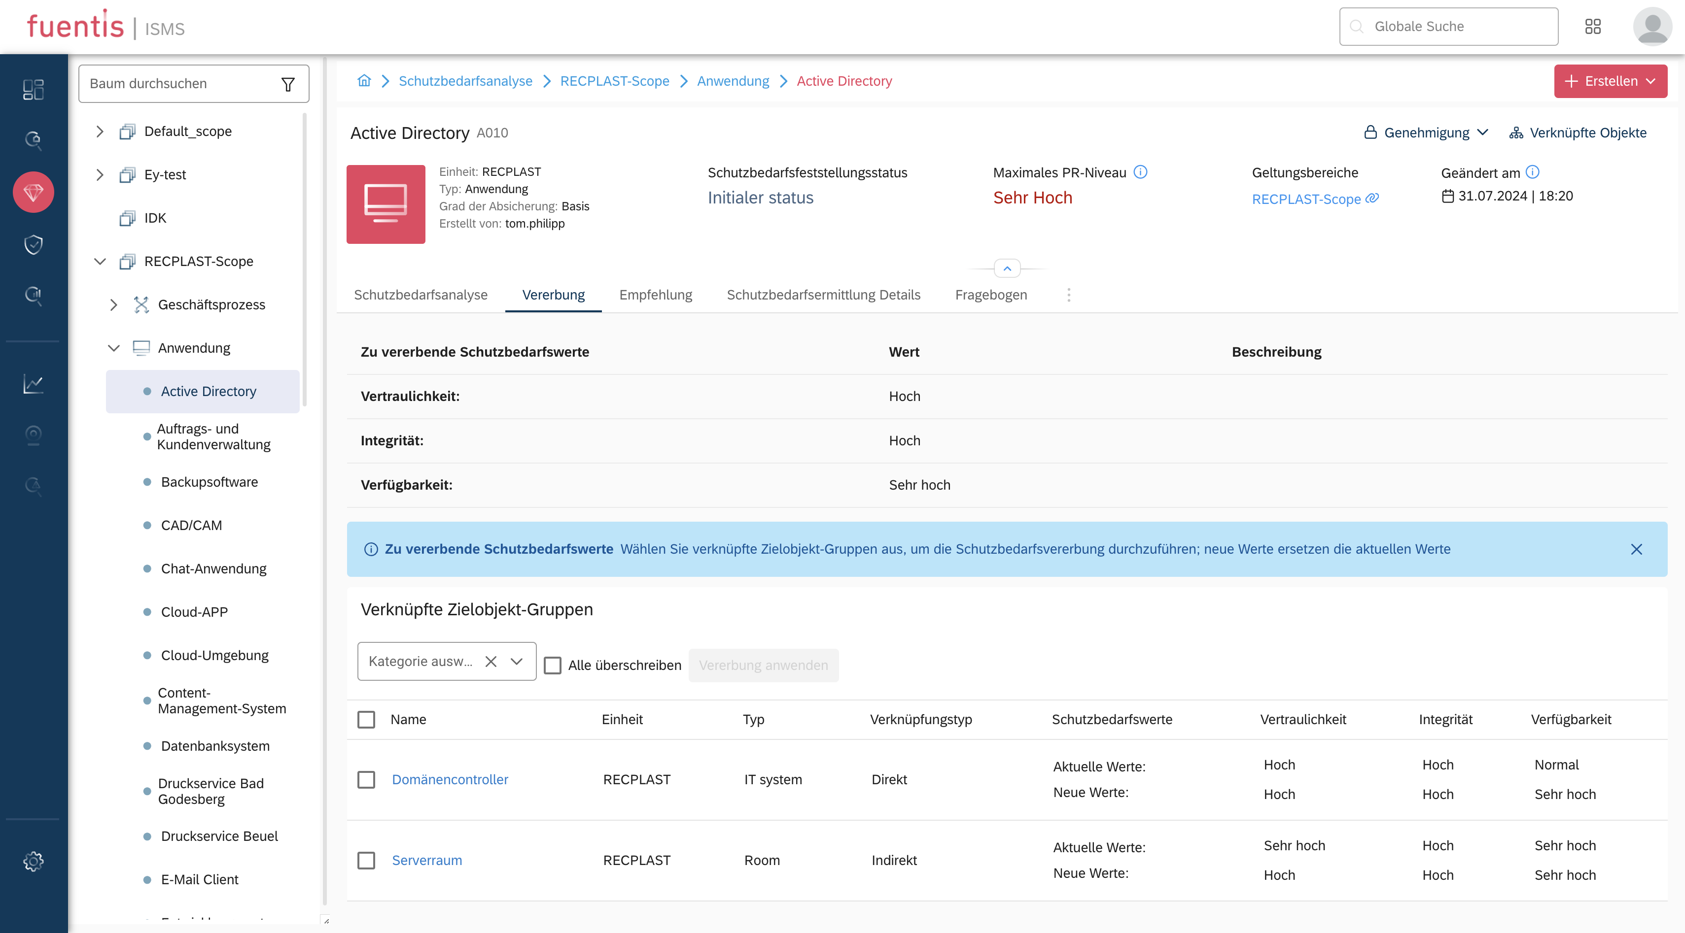Open the Genehmigung dropdown
Image resolution: width=1685 pixels, height=933 pixels.
pos(1426,133)
